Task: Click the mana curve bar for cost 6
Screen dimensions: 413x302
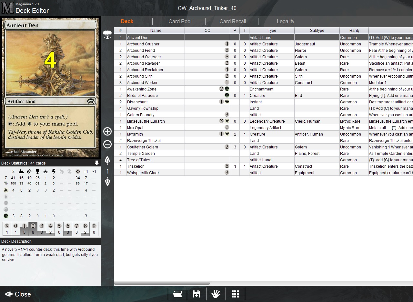Action: point(68,229)
